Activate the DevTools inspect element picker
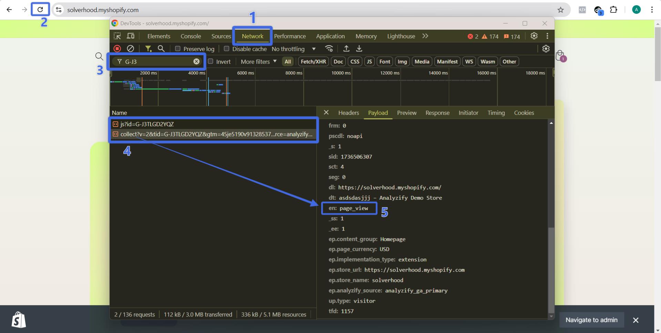This screenshot has width=661, height=333. (x=117, y=36)
